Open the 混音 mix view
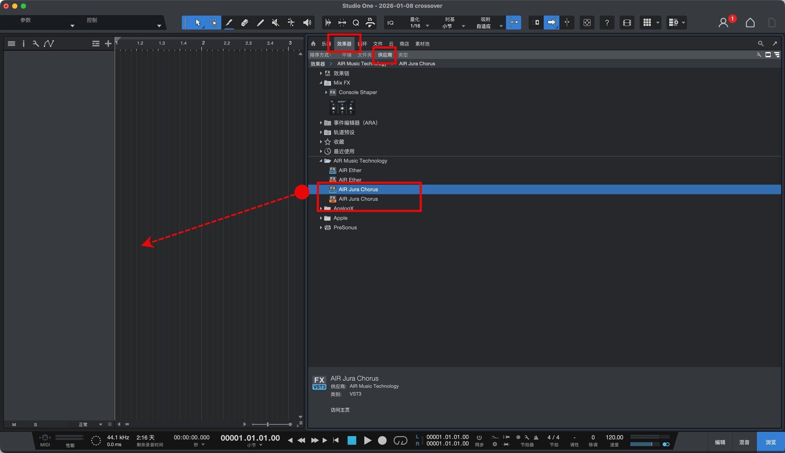The height and width of the screenshot is (453, 785). coord(744,442)
